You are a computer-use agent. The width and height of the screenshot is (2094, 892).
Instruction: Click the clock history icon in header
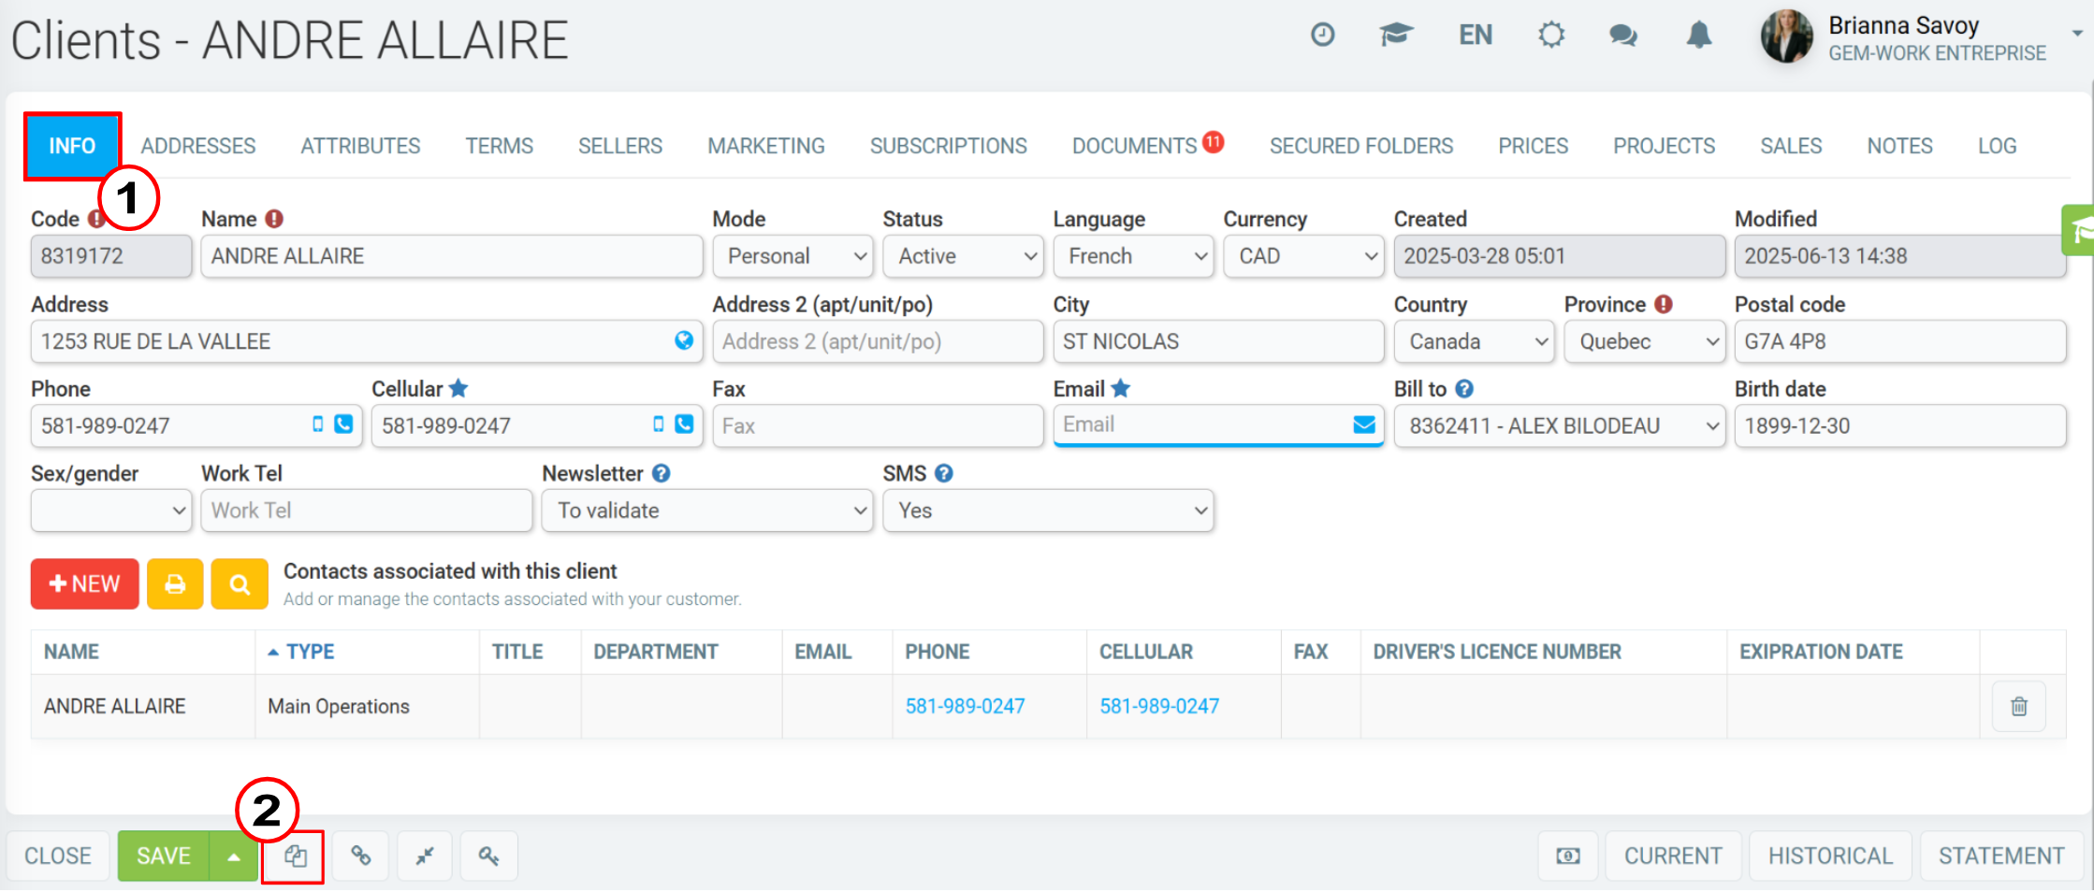tap(1322, 36)
